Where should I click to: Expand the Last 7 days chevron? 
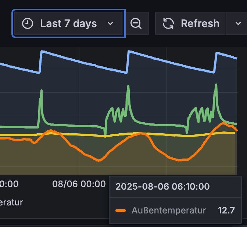pyautogui.click(x=110, y=24)
